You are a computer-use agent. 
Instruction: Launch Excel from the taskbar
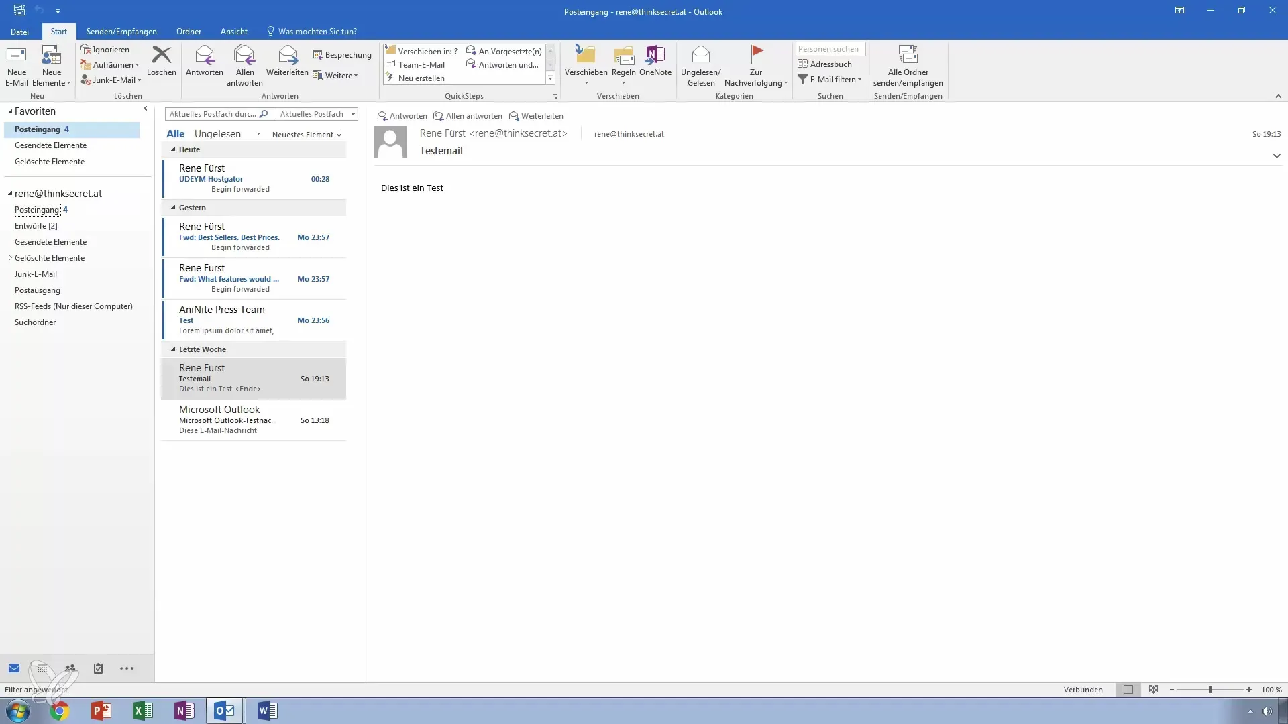142,711
